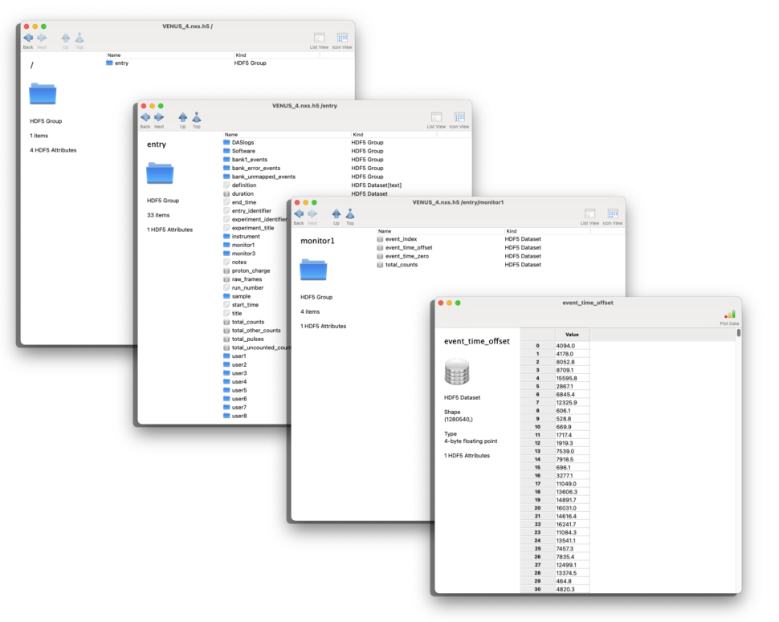Screen dimensions: 779x622
Task: Click Top icon in monitor1 window toolbar
Action: [x=350, y=214]
